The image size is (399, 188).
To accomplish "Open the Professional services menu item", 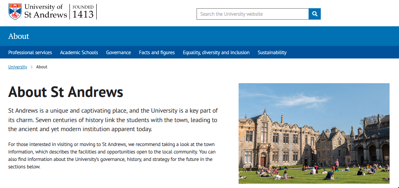I will pyautogui.click(x=30, y=53).
